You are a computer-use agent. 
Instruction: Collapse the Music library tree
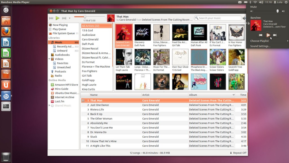49,42
